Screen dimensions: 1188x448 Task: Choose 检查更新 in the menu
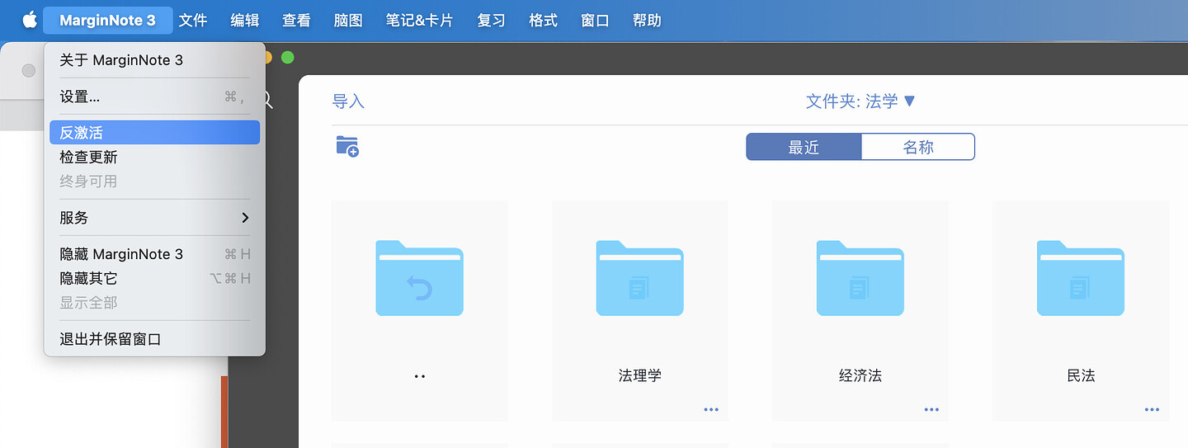coord(155,157)
